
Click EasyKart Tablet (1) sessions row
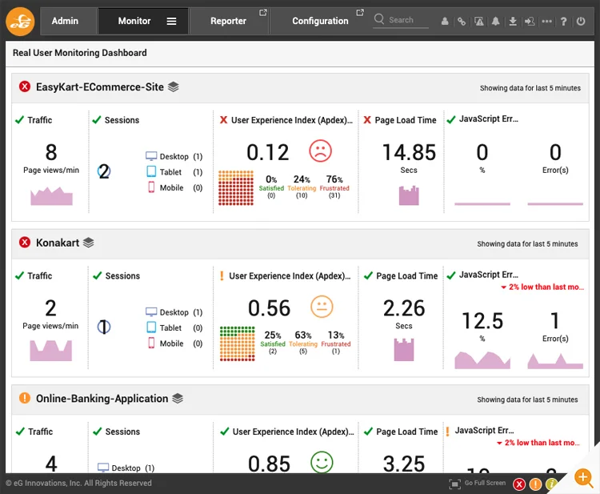pos(174,172)
